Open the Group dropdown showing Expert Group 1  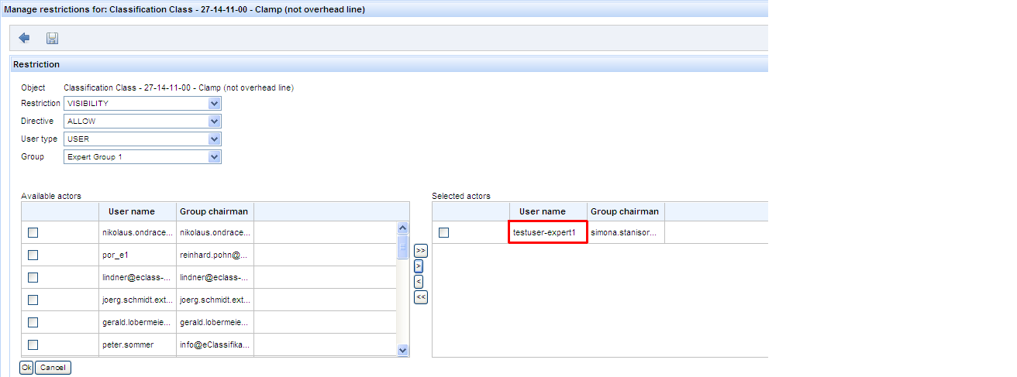click(214, 157)
